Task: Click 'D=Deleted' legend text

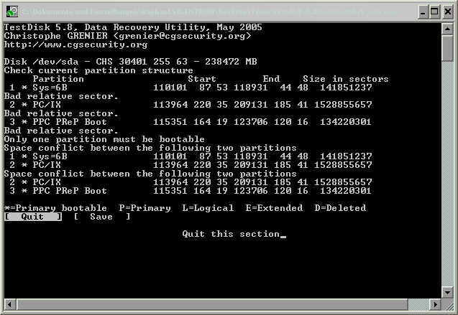Action: pos(340,208)
